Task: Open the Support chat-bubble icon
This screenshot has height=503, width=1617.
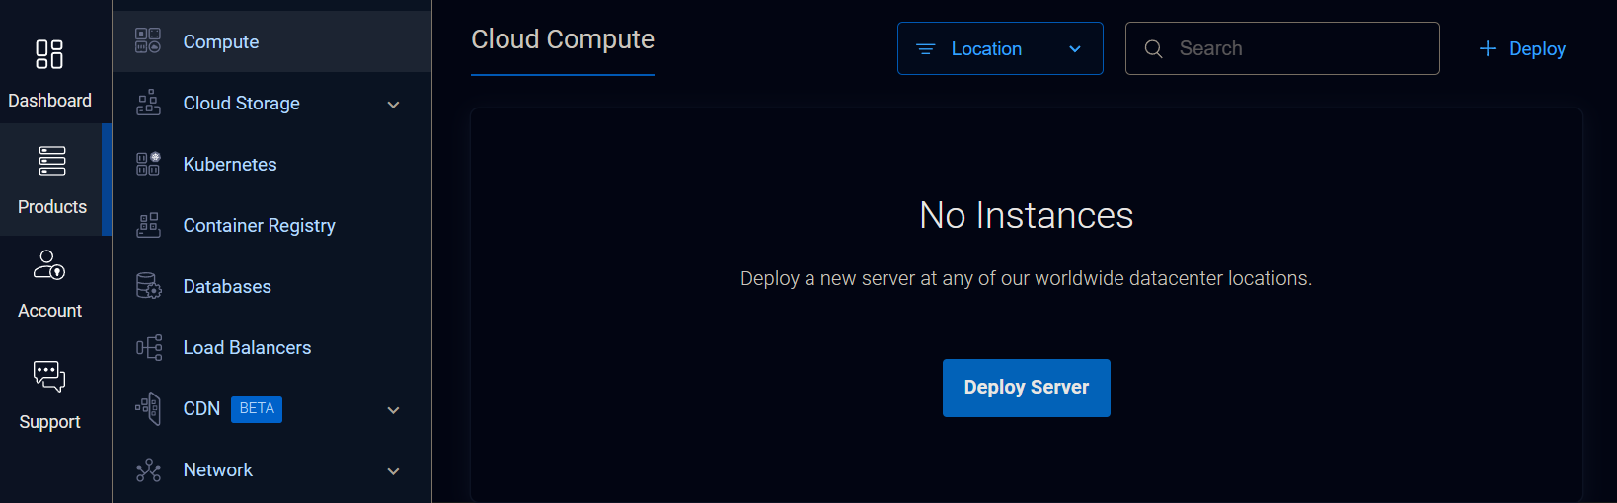Action: pyautogui.click(x=49, y=376)
